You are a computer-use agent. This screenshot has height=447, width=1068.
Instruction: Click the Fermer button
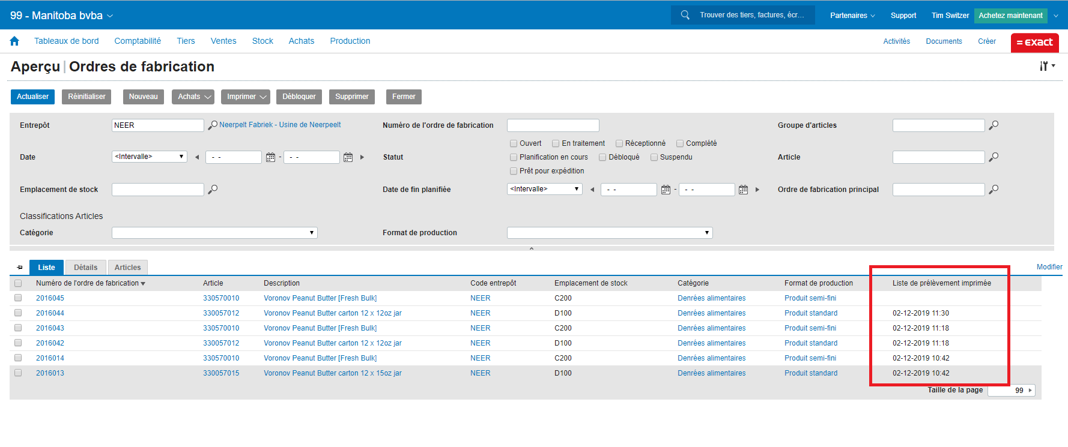coord(404,97)
